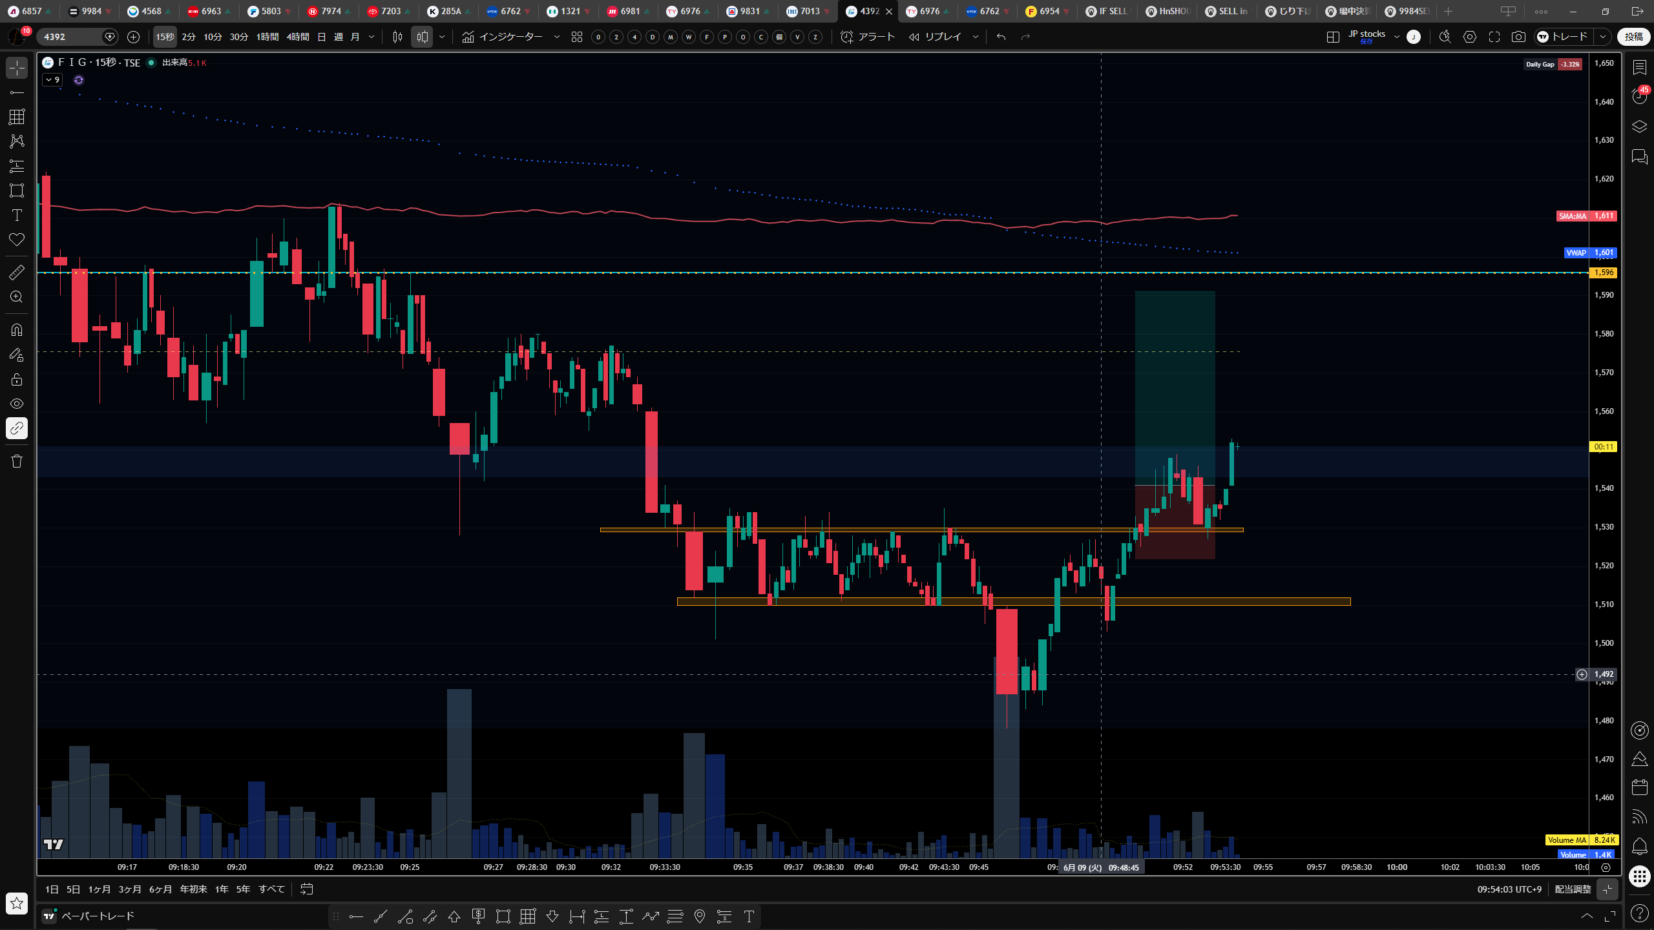Click the アラート alert button
The width and height of the screenshot is (1654, 930).
[x=867, y=37]
